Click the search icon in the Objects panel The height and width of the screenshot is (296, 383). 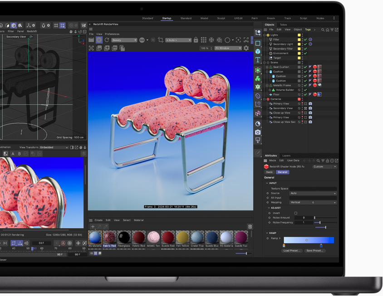click(323, 30)
